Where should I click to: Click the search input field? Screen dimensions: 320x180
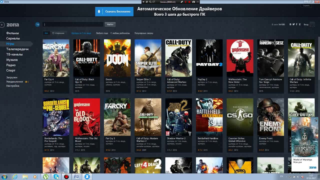pos(73,24)
